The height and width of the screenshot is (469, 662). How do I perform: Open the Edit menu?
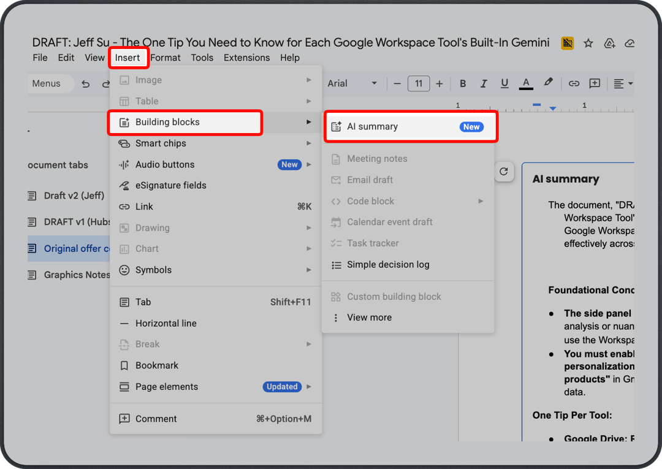click(x=66, y=58)
